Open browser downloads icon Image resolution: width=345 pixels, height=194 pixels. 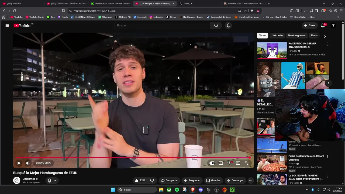click(306, 11)
